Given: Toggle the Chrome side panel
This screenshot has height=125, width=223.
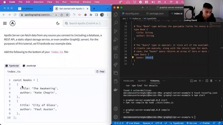Looking at the screenshot, I should pos(96,15).
